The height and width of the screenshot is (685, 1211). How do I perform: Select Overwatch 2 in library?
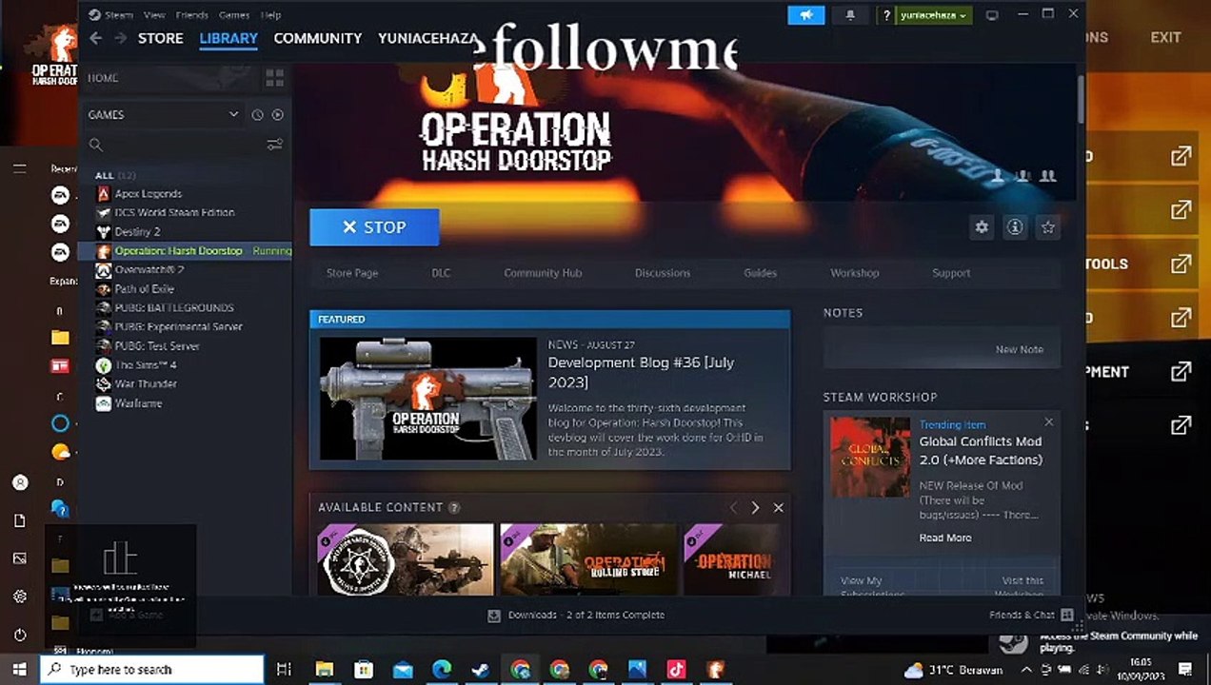coord(149,269)
